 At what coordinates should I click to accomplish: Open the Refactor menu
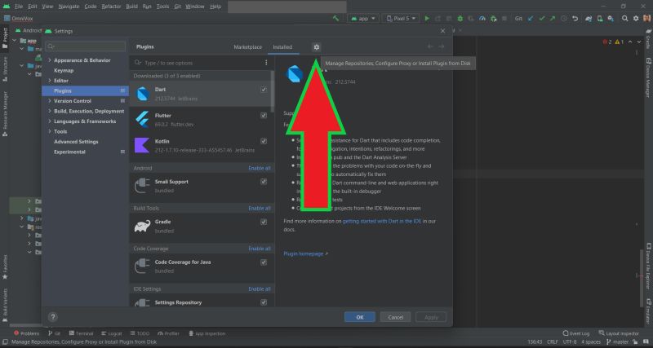110,7
